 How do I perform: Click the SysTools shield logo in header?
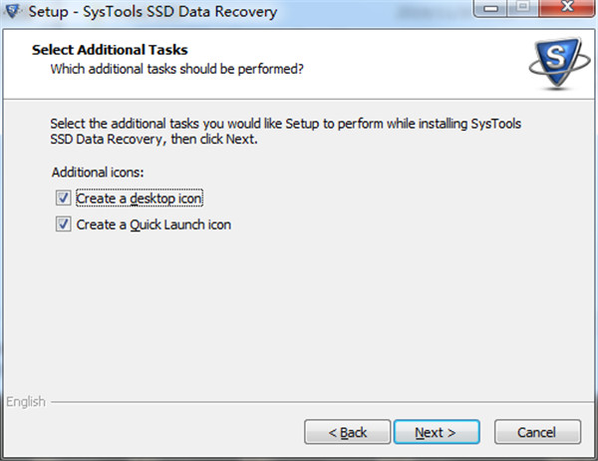557,63
